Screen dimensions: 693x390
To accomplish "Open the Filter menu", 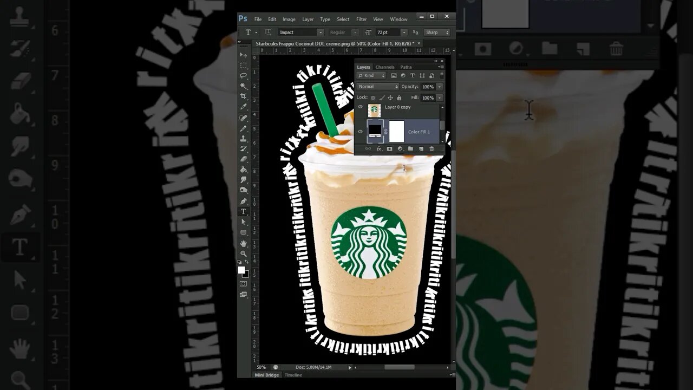I will tap(361, 19).
